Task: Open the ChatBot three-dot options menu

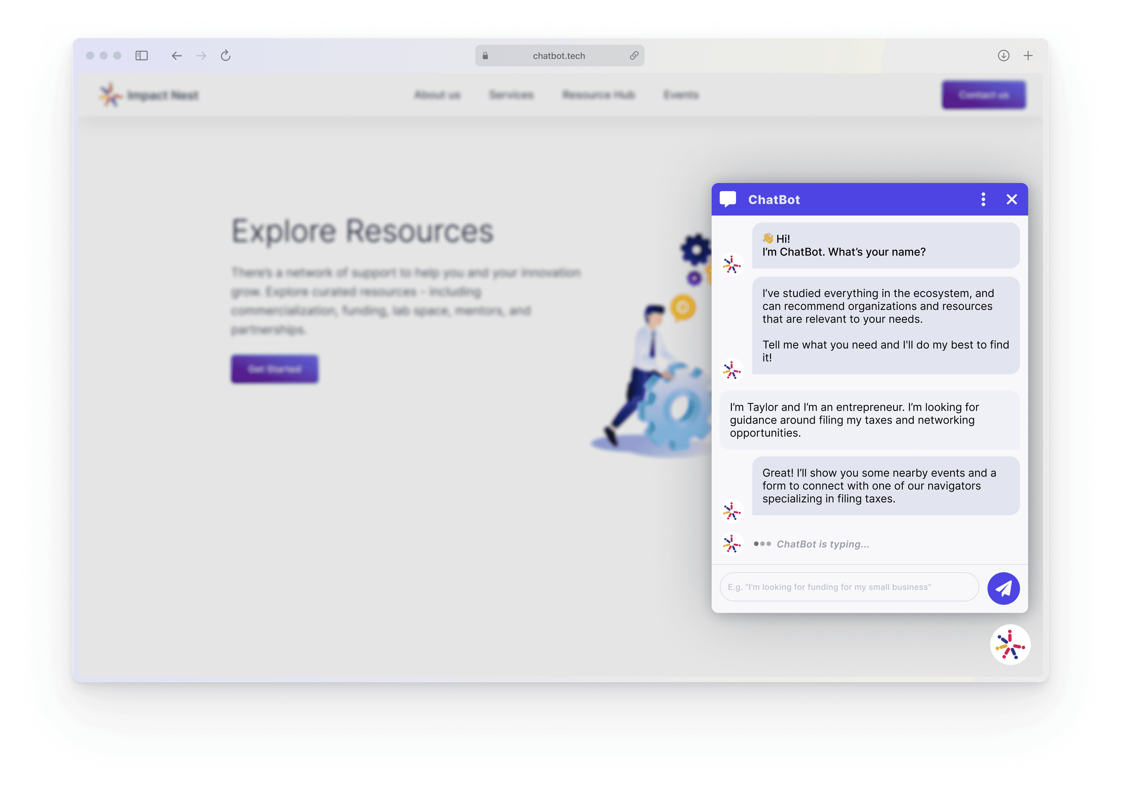Action: pyautogui.click(x=983, y=199)
